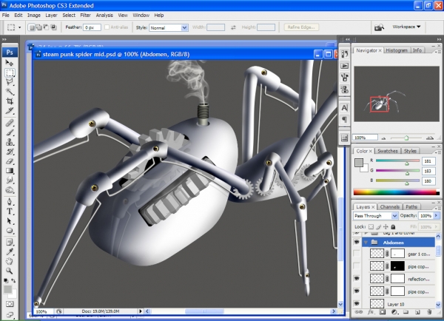Viewport: 444px width, 321px height.
Task: Select the Brush tool
Action: (10, 132)
